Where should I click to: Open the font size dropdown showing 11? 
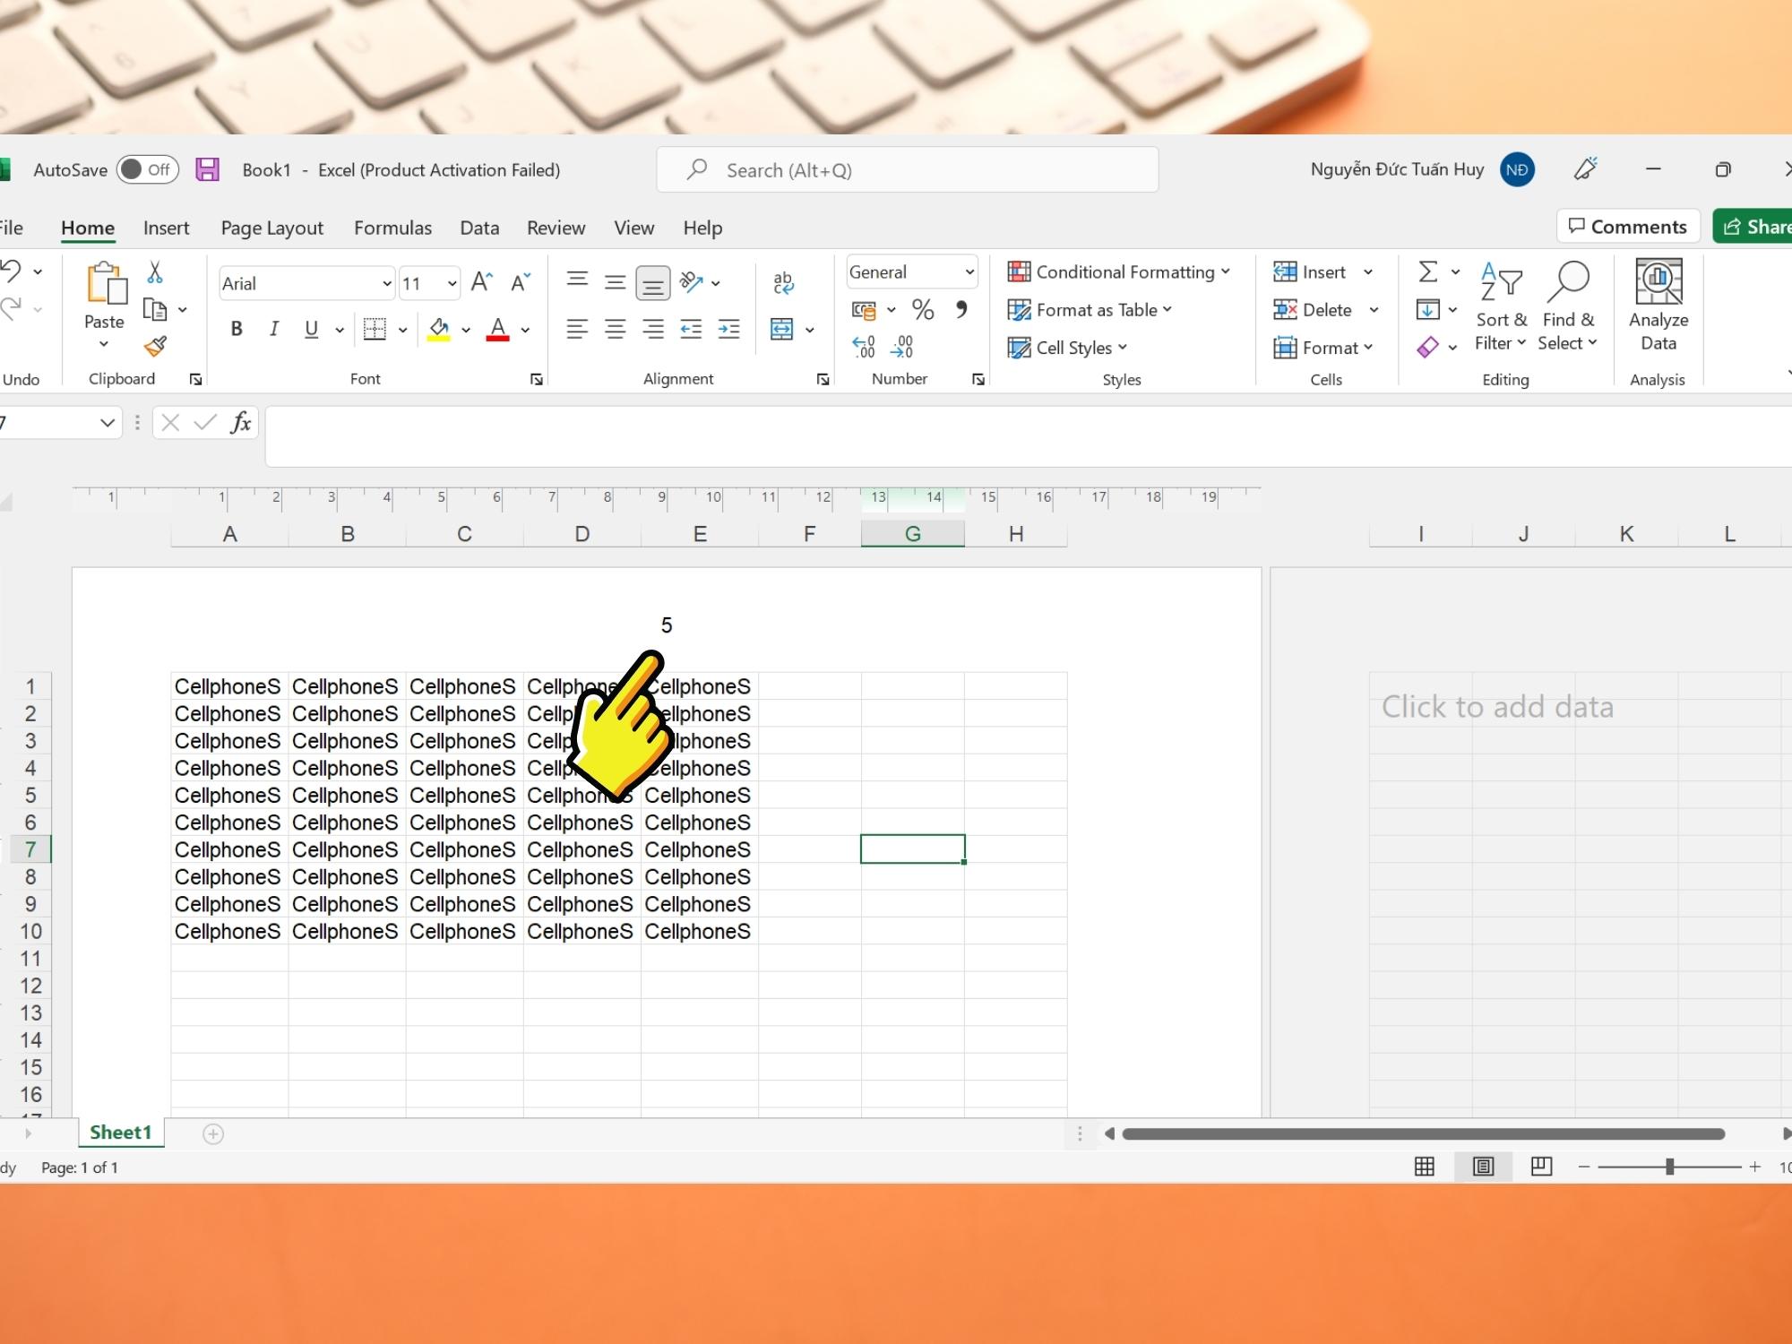452,283
